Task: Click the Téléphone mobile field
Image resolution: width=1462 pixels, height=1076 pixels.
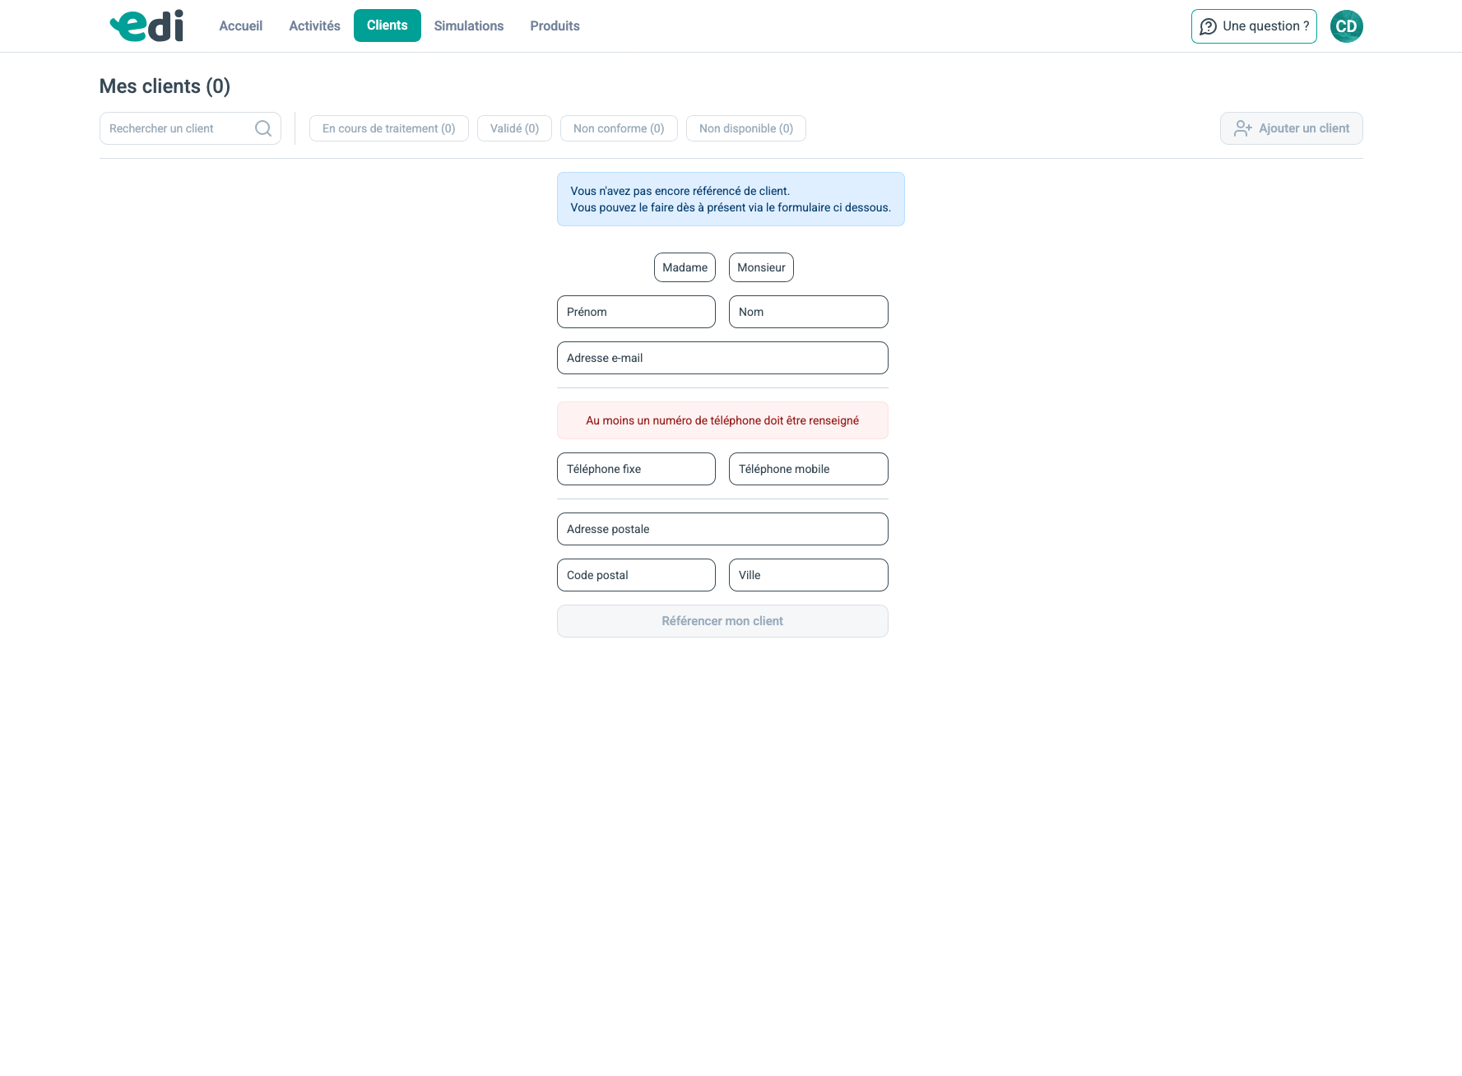Action: click(808, 469)
